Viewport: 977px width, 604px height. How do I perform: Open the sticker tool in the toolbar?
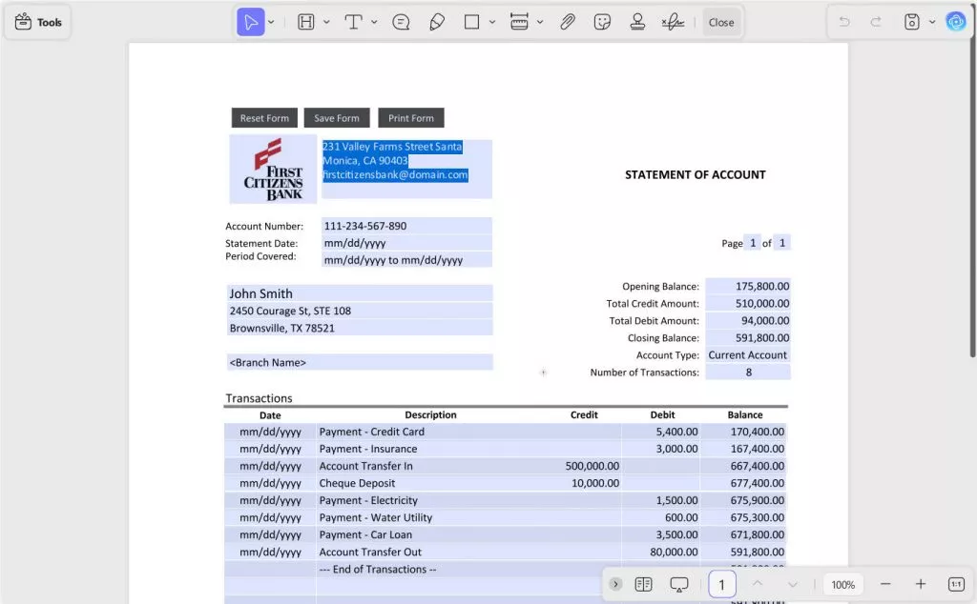pyautogui.click(x=602, y=21)
